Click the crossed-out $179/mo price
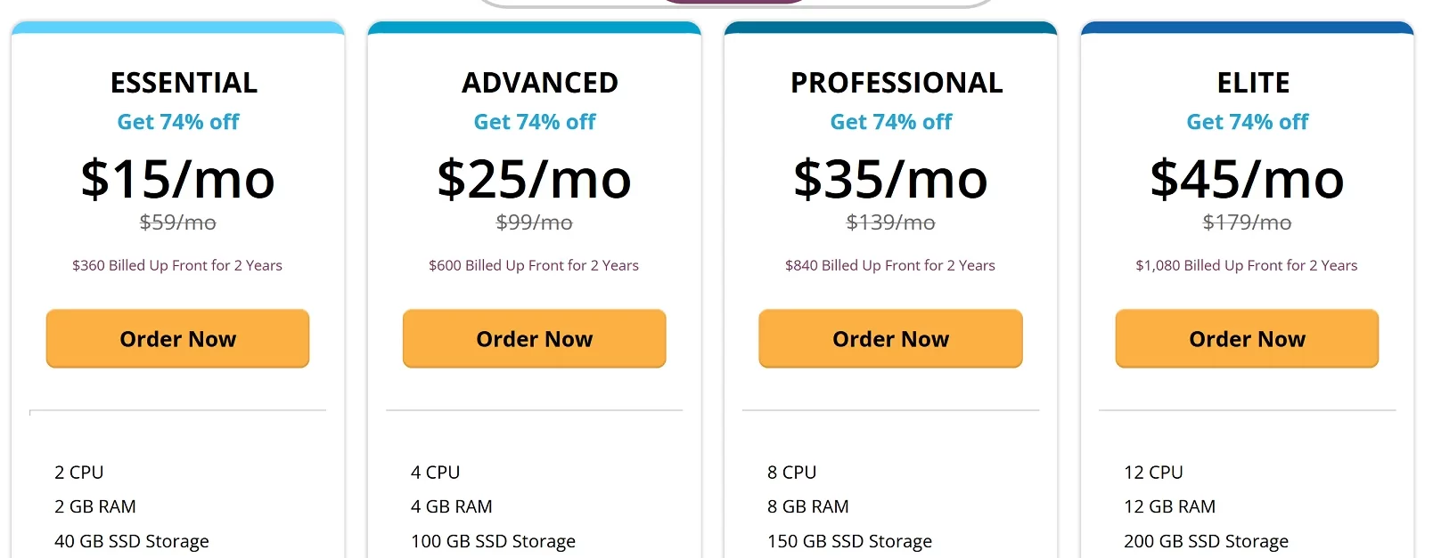Image resolution: width=1433 pixels, height=558 pixels. pyautogui.click(x=1248, y=222)
